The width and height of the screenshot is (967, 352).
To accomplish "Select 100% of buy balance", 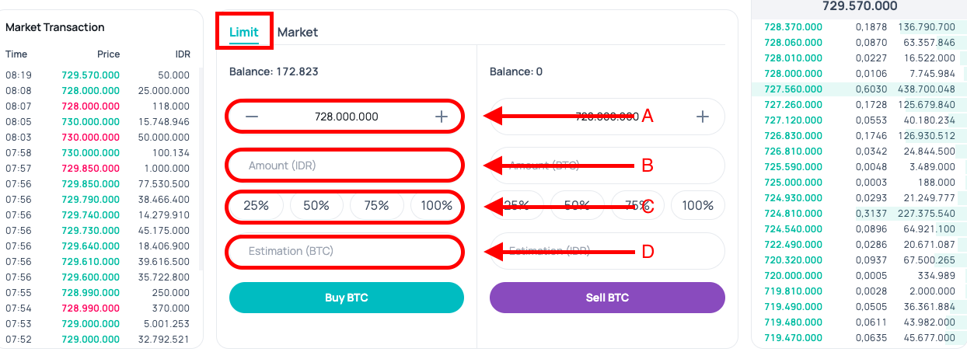I will click(437, 206).
